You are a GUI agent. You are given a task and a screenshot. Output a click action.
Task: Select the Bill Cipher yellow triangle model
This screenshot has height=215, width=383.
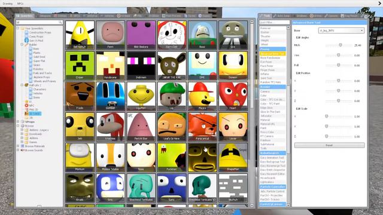(x=80, y=35)
